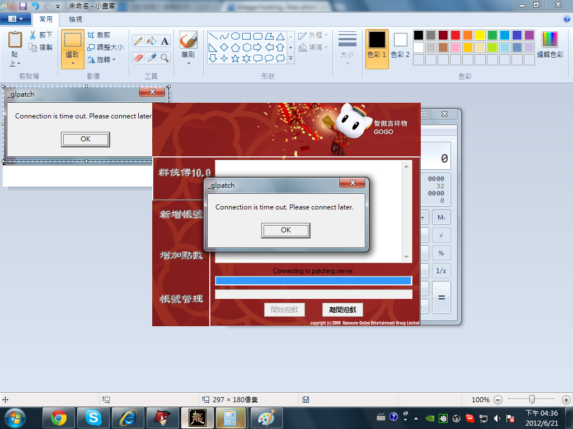The width and height of the screenshot is (573, 429).
Task: Click the zoom in plus button
Action: (x=566, y=400)
